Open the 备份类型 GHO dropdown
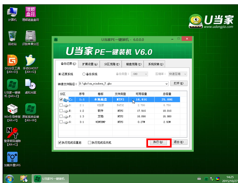This screenshot has height=183, width=238. 139,74
